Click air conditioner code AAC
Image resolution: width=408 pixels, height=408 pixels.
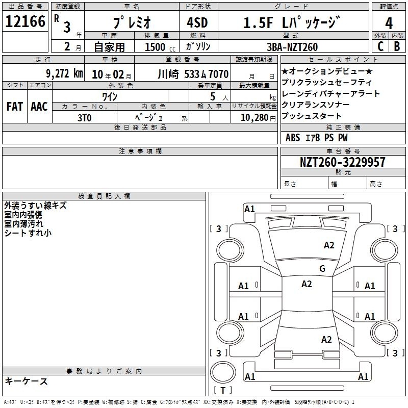point(39,107)
